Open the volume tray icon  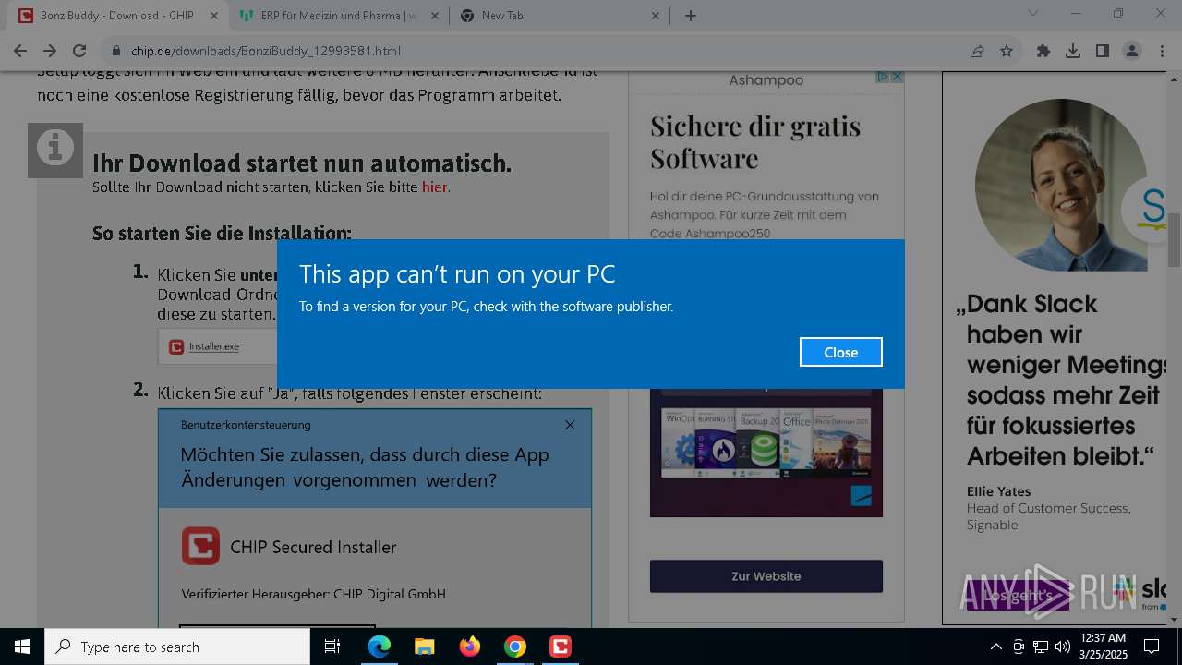point(1063,647)
